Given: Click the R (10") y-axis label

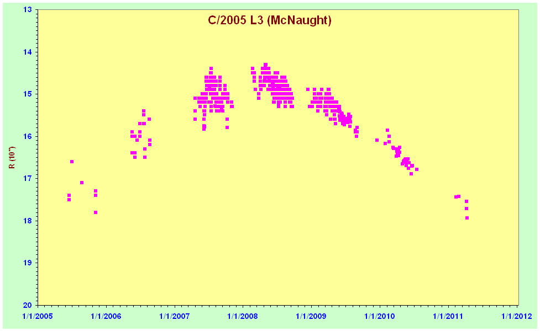Looking at the screenshot, I should (12, 158).
